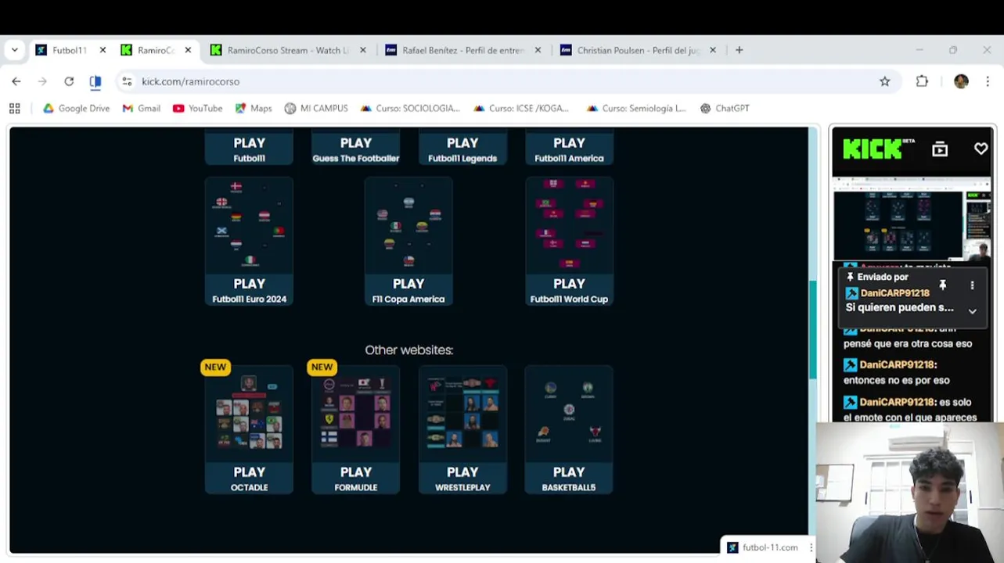
Task: Play WRESTLEPLAY
Action: point(462,479)
